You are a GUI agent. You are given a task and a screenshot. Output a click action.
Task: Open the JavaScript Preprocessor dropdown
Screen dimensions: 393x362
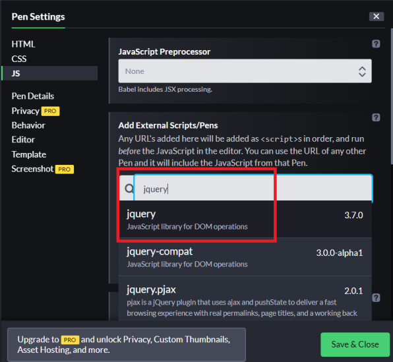[x=245, y=71]
